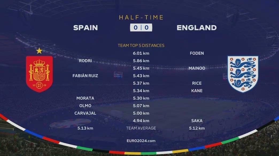Click the 6.01 km top distance value
Viewport: 279px width, 156px height.
pos(141,53)
